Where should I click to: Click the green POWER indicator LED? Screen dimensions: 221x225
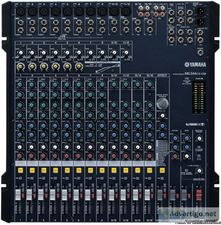[202, 78]
